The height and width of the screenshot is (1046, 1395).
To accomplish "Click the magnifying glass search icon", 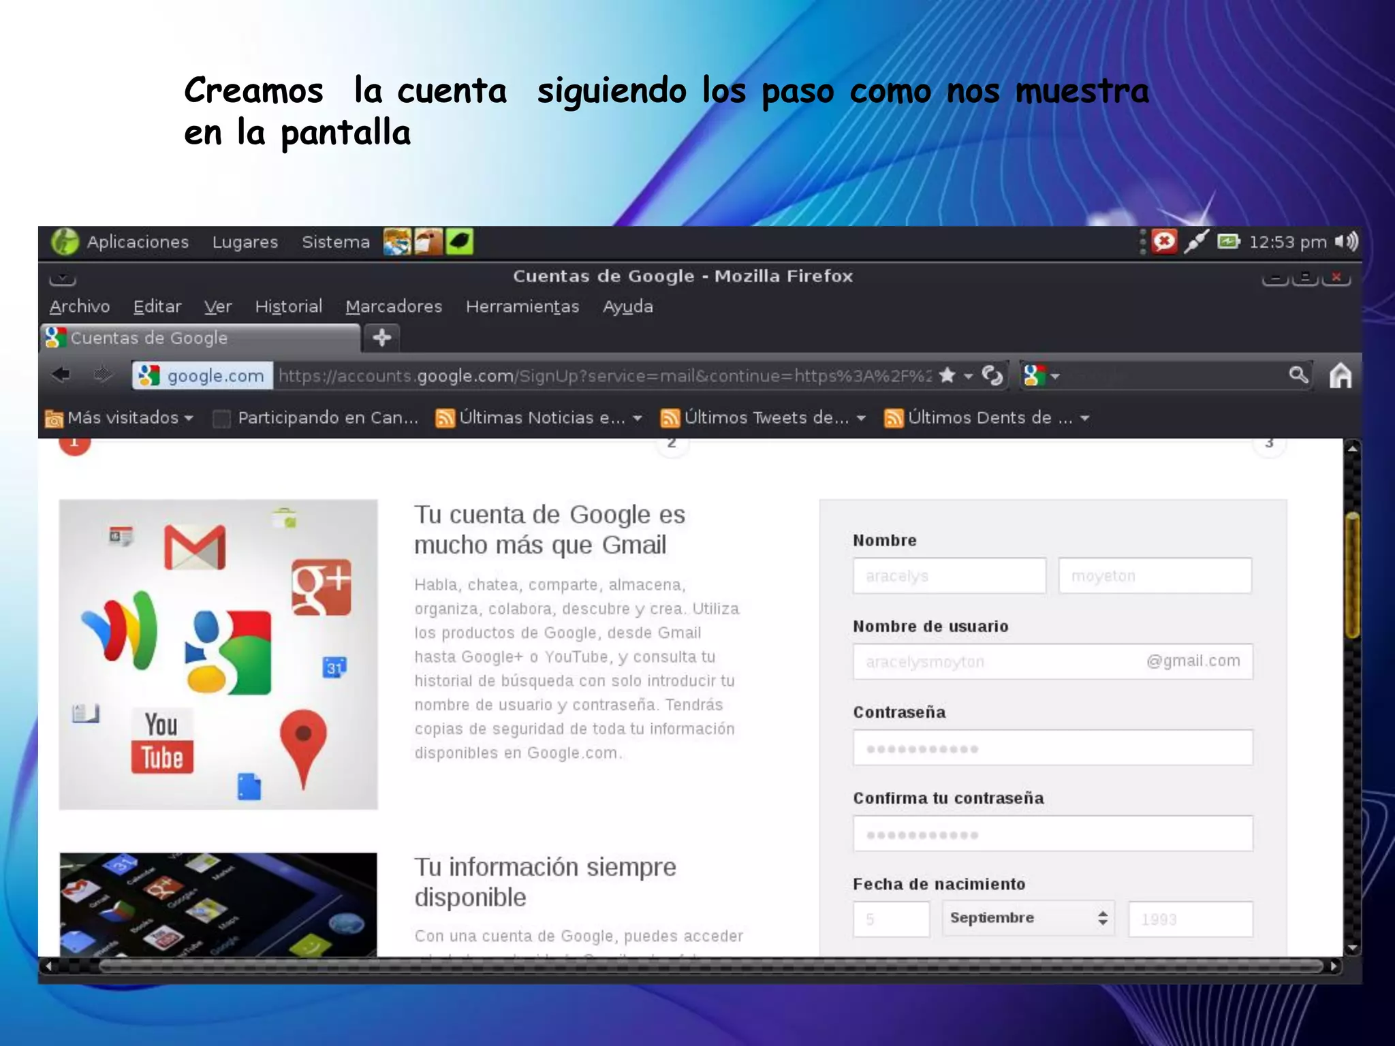I will click(1298, 375).
